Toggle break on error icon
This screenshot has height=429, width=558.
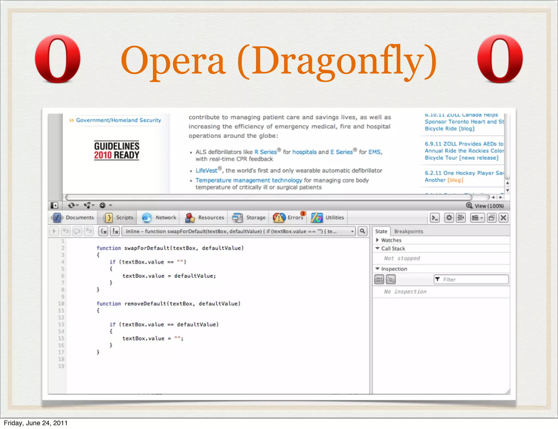[115, 231]
